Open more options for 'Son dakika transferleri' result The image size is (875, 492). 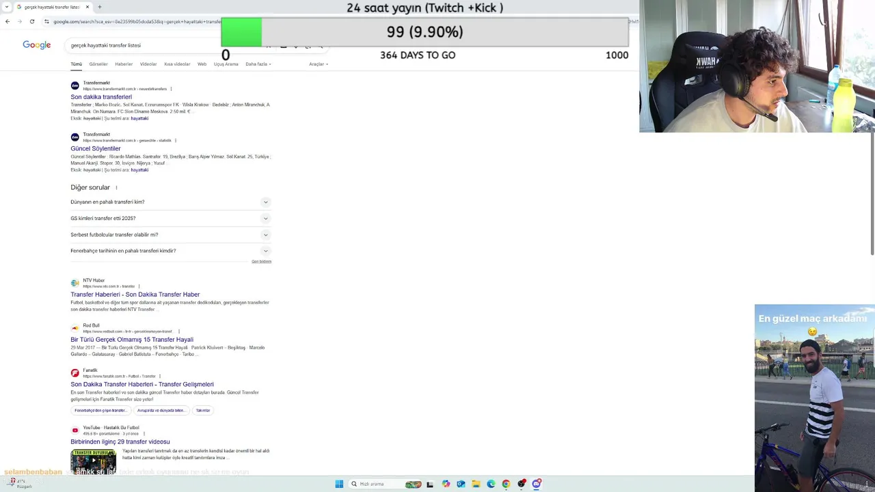[171, 89]
